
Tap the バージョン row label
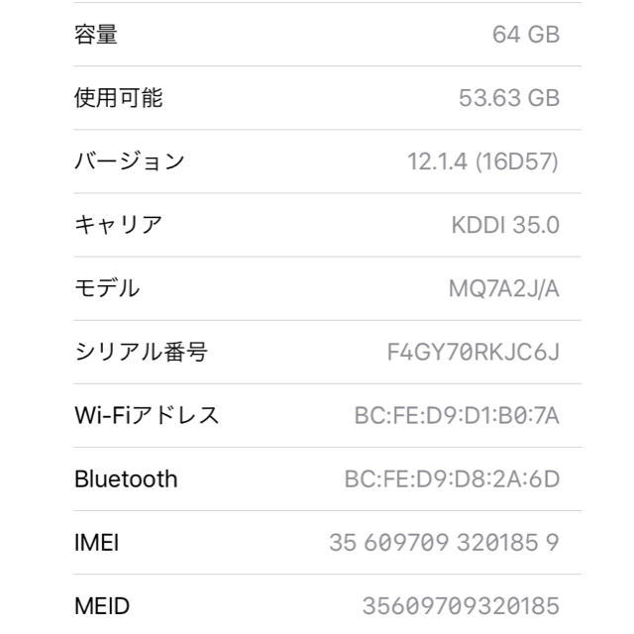click(x=130, y=161)
